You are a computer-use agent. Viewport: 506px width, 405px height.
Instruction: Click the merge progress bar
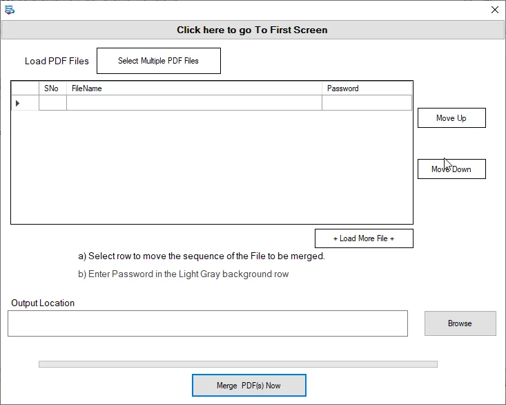click(x=238, y=364)
